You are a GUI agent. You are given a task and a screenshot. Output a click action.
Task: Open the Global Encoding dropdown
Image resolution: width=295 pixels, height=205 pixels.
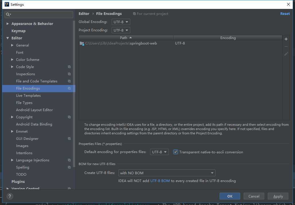(x=121, y=22)
